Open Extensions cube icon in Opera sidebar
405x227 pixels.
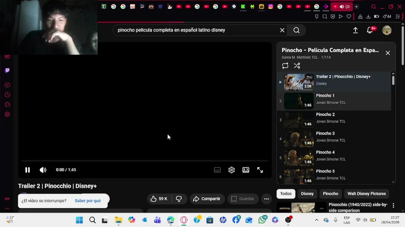(x=7, y=105)
